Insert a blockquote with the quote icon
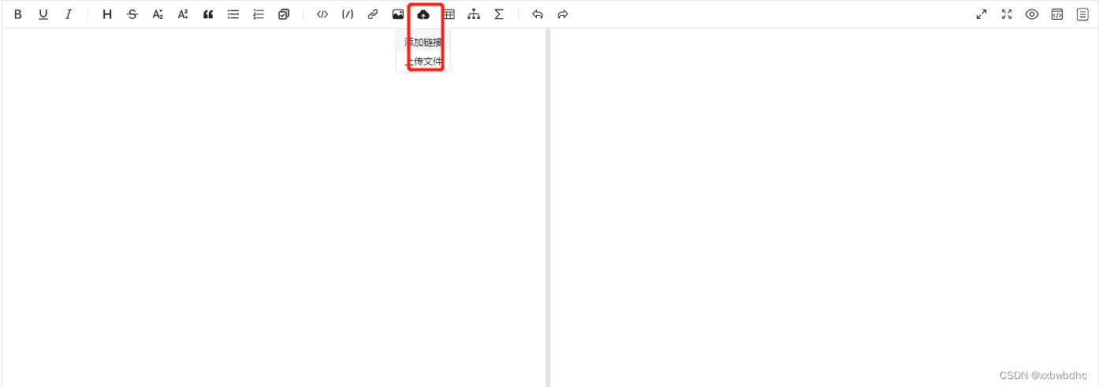 click(208, 14)
